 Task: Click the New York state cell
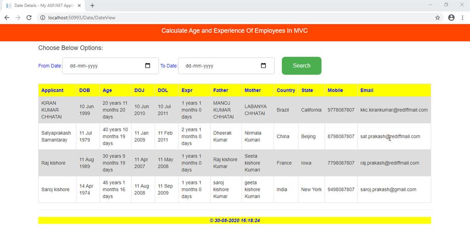[x=311, y=190]
